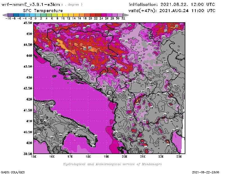The image size is (225, 174).
Task: Click the orange 14 to 16 legend swatch
Action: click(x=76, y=15)
